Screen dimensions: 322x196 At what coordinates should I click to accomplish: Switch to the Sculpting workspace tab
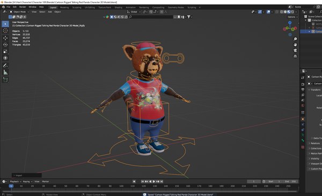coord(77,8)
